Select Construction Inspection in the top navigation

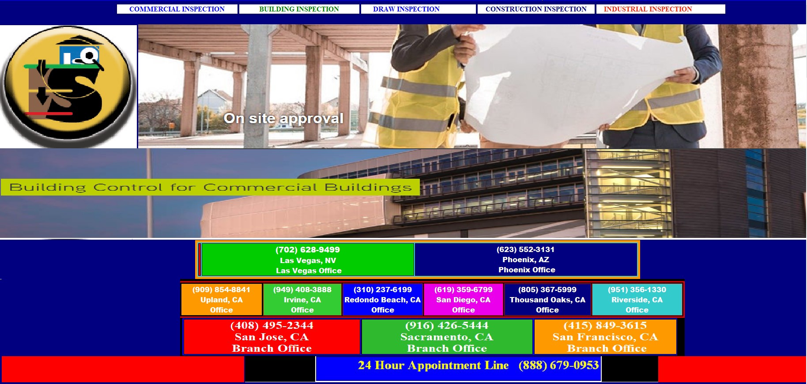tap(536, 9)
